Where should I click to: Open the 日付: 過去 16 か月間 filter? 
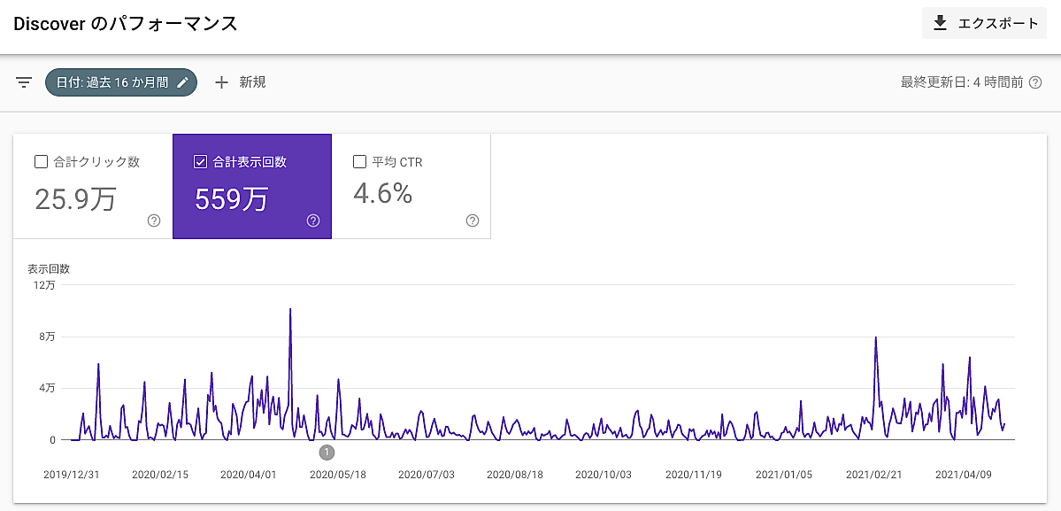(x=112, y=82)
